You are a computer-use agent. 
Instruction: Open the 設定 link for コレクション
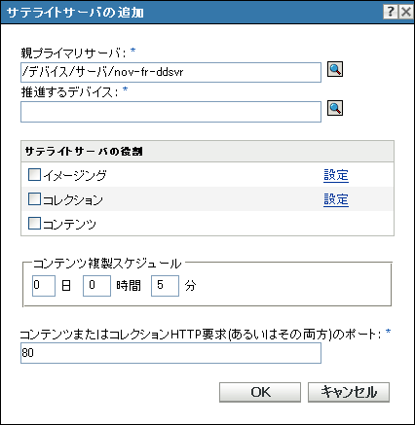336,199
